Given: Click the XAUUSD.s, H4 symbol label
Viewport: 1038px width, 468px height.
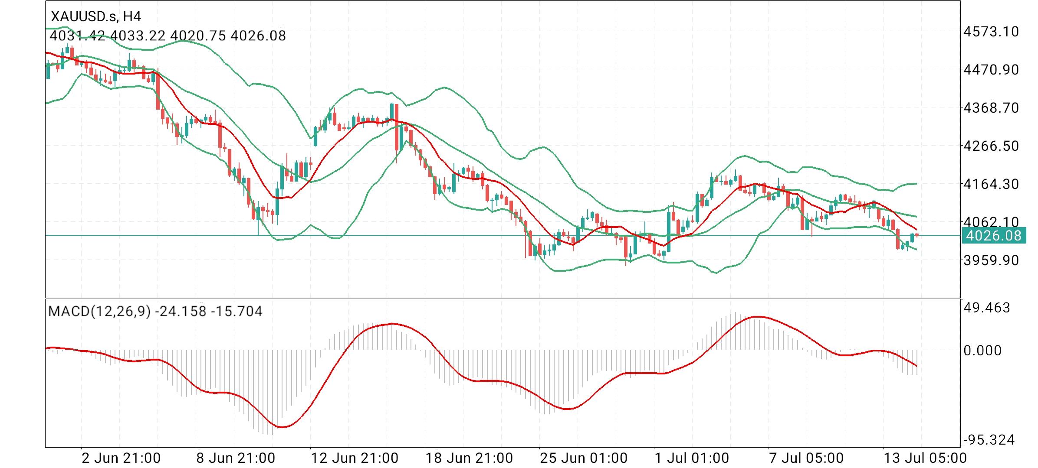Looking at the screenshot, I should click(x=96, y=16).
